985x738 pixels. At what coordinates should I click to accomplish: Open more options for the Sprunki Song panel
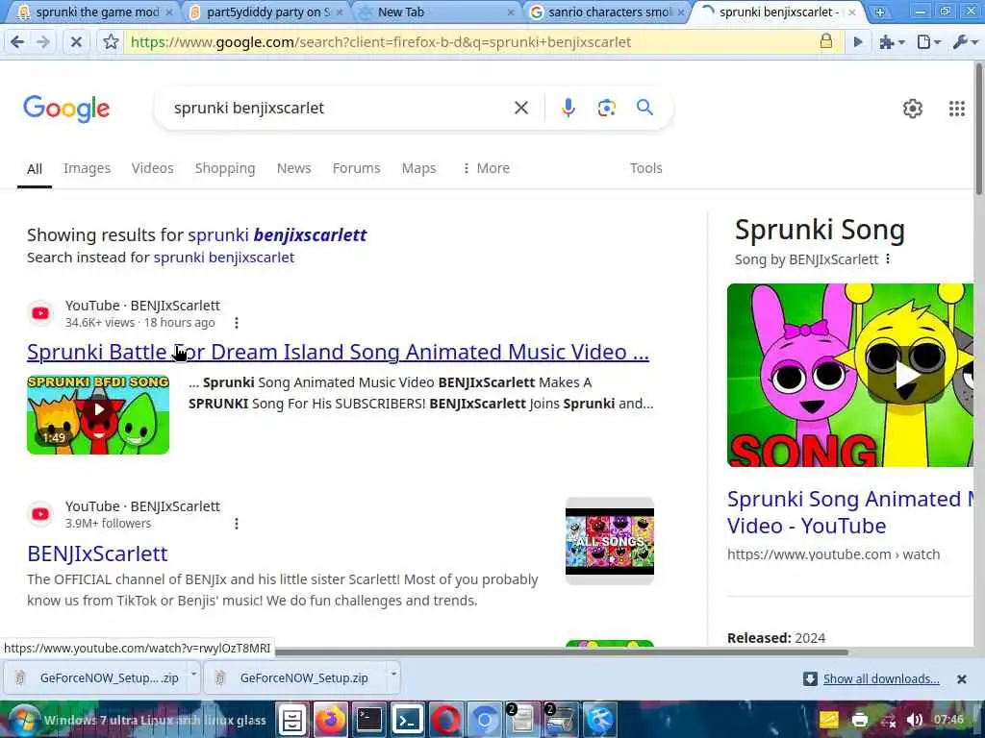coord(888,258)
